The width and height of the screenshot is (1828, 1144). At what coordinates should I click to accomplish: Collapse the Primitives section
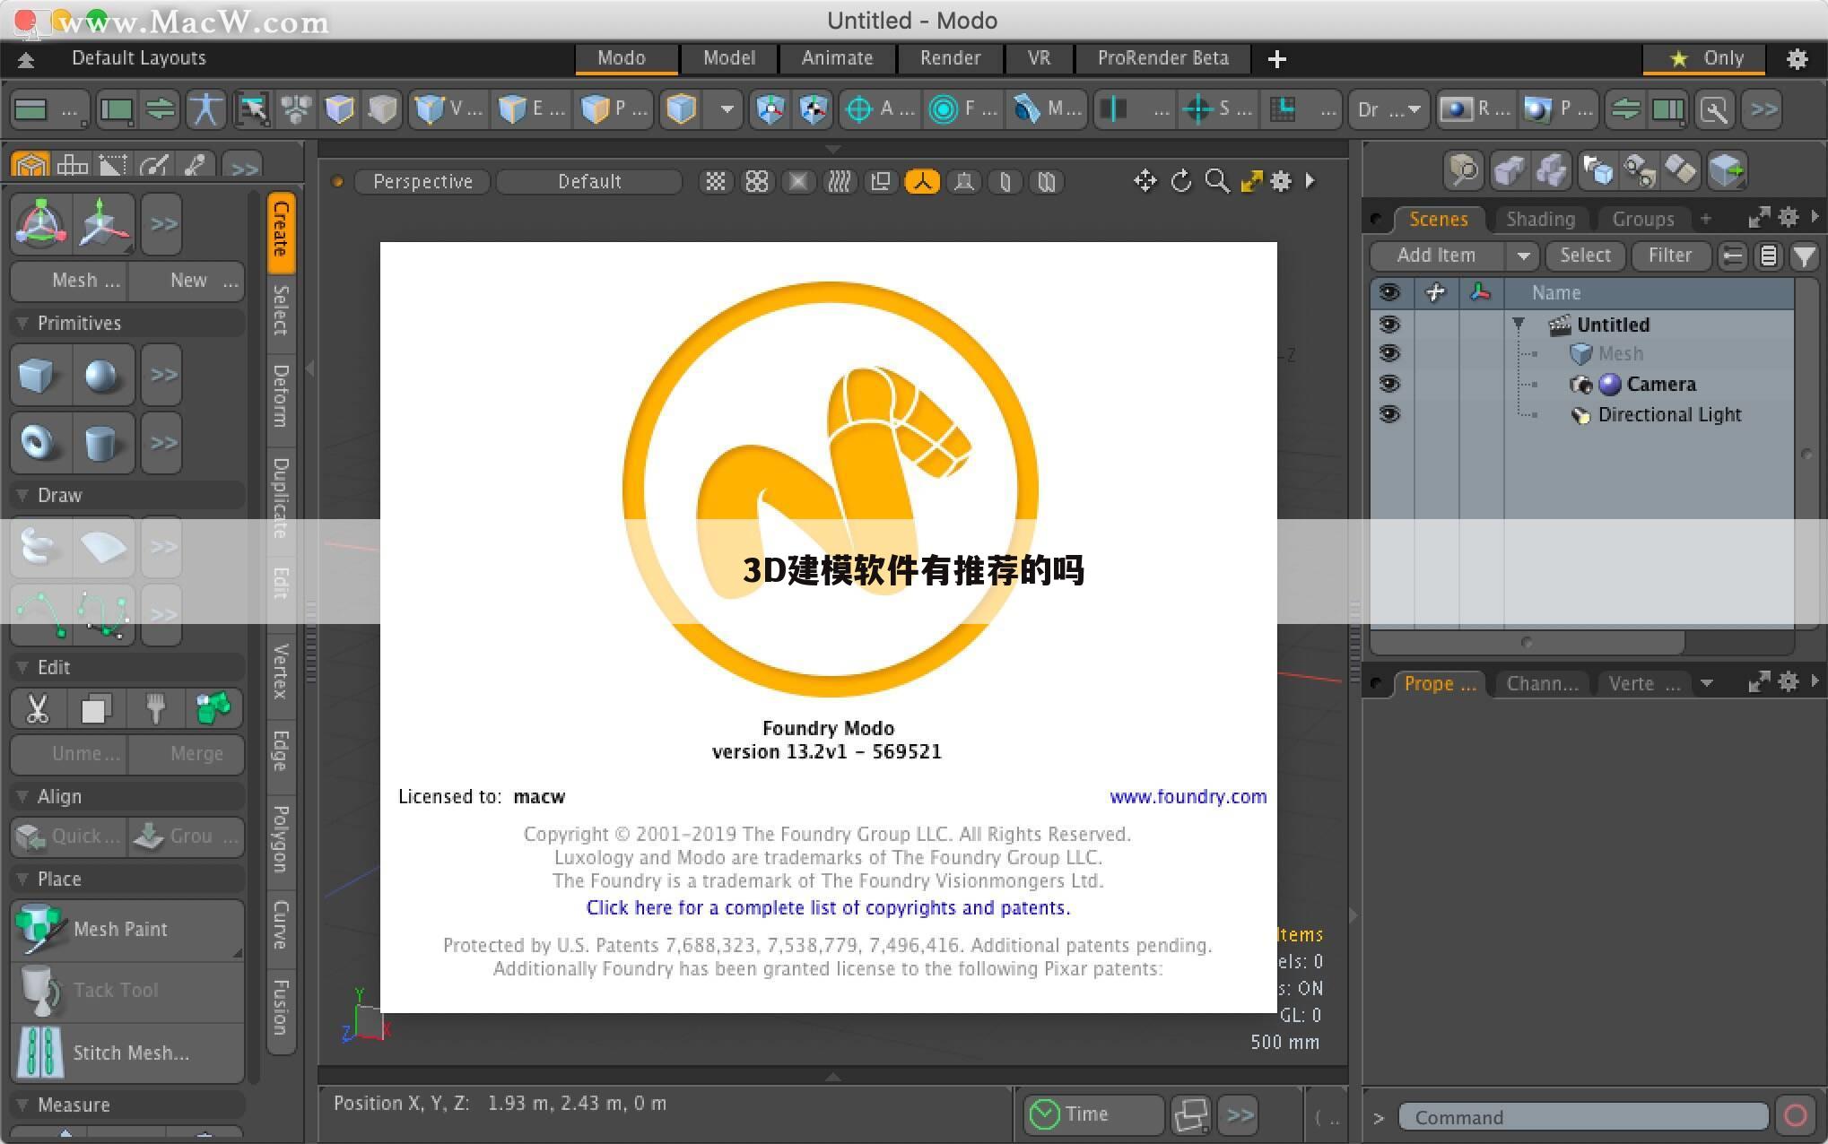click(23, 323)
